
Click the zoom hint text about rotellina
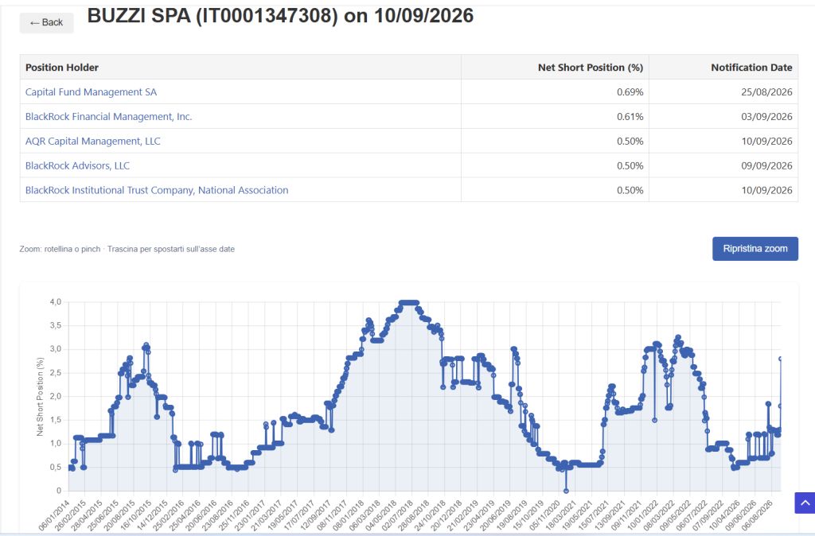point(127,249)
